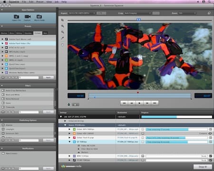The height and width of the screenshot is (171, 214).
Task: Jump to the end of the clip
Action: pyautogui.click(x=155, y=103)
